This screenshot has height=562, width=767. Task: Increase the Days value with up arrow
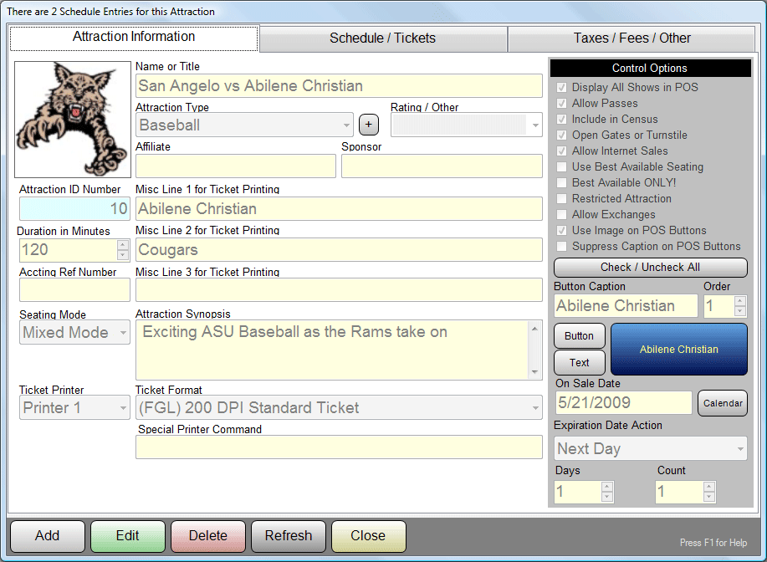(x=606, y=486)
